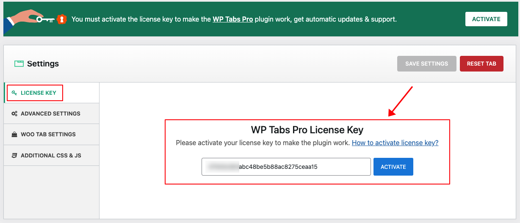Click the gears icon beside Advanced Settings

coord(14,114)
